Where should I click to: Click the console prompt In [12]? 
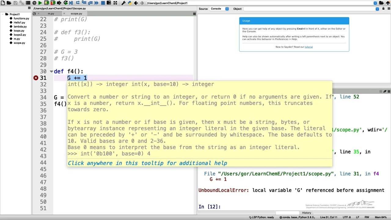click(x=210, y=207)
